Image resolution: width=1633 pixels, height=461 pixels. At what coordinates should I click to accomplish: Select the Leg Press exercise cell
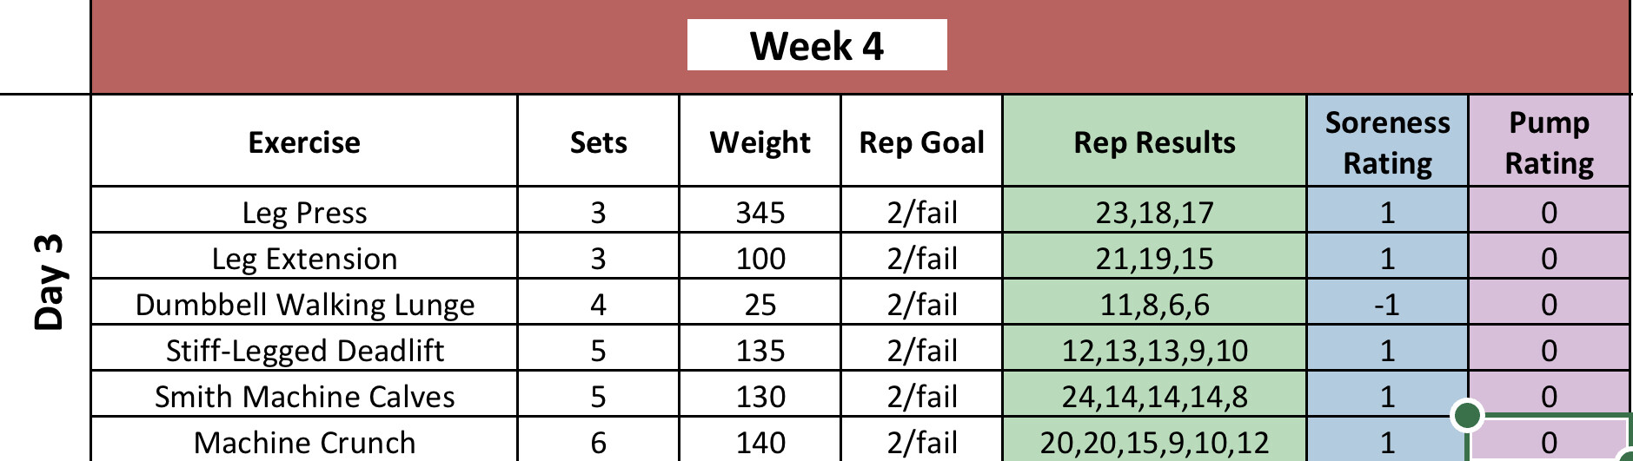pos(304,212)
